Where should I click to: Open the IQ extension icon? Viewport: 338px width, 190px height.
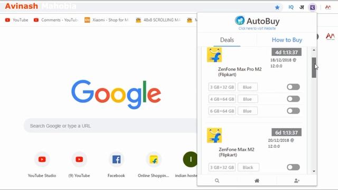click(291, 7)
